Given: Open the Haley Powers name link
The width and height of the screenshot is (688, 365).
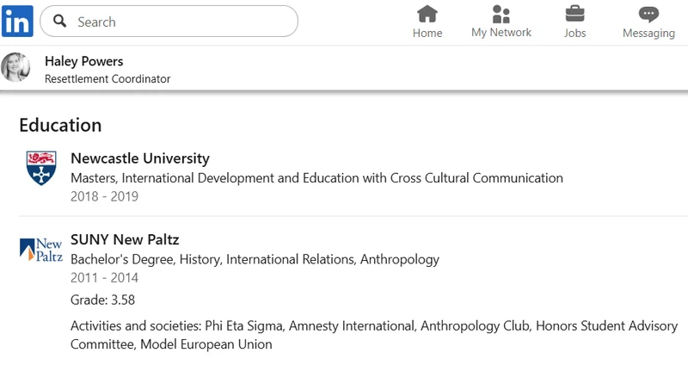Looking at the screenshot, I should [83, 61].
